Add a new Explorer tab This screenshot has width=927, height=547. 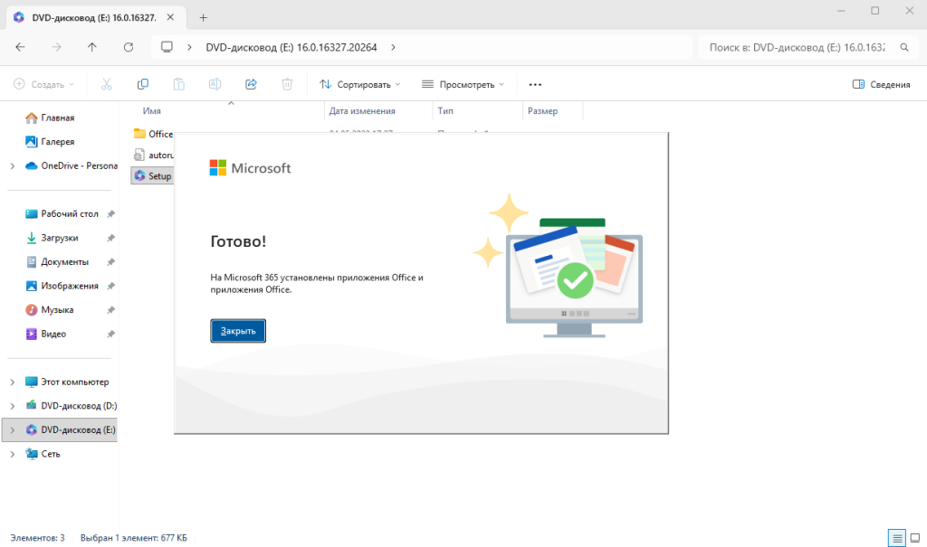click(204, 18)
